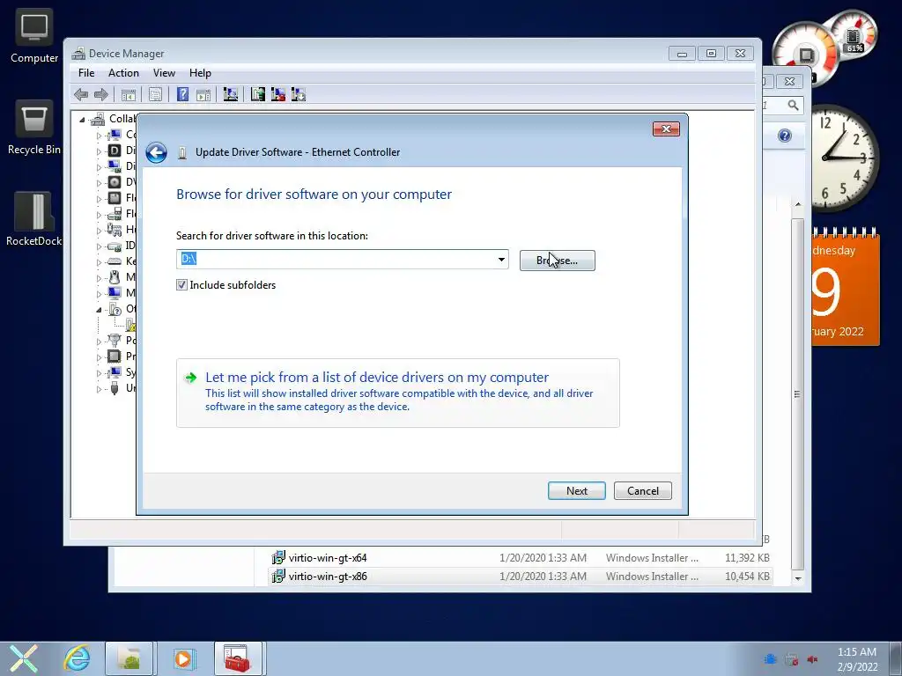This screenshot has height=676, width=902.
Task: Open the driver location path dropdown arrow
Action: (501, 260)
